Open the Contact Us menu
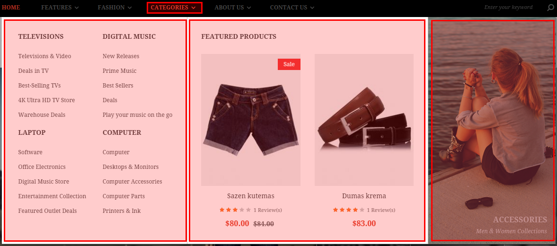 (292, 8)
